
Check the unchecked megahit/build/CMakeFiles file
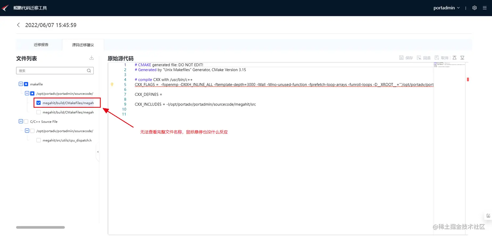click(x=39, y=112)
